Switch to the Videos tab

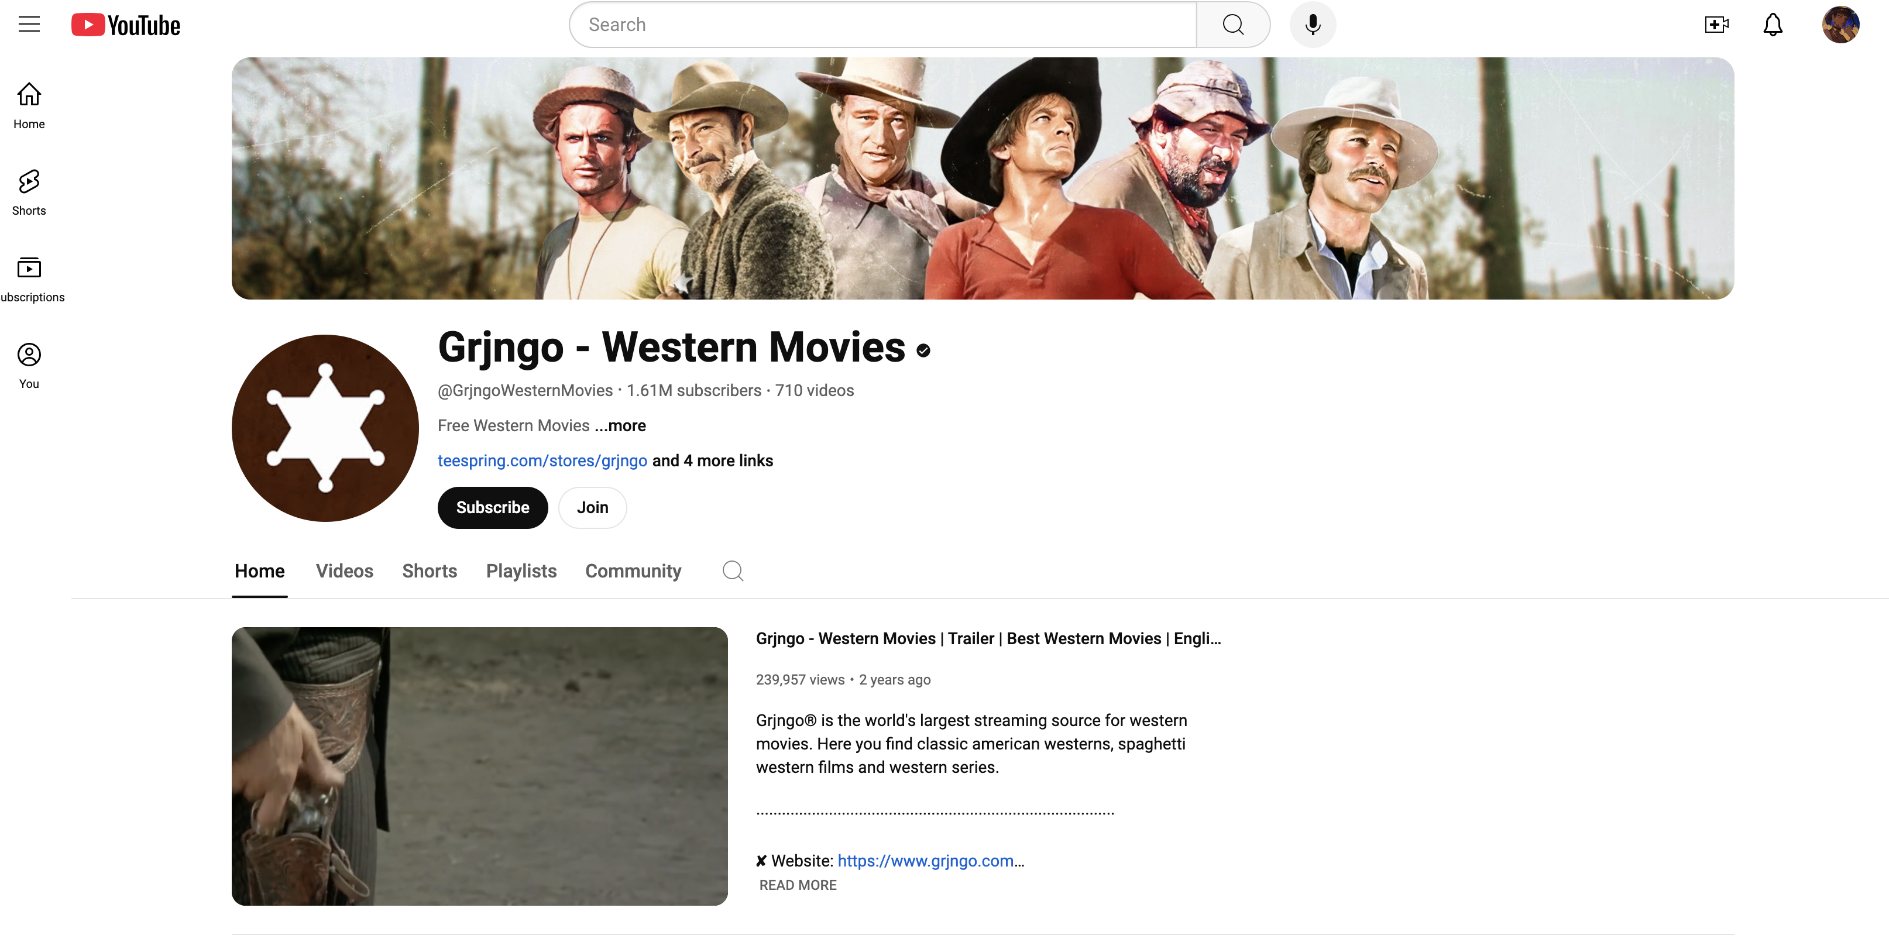click(344, 570)
